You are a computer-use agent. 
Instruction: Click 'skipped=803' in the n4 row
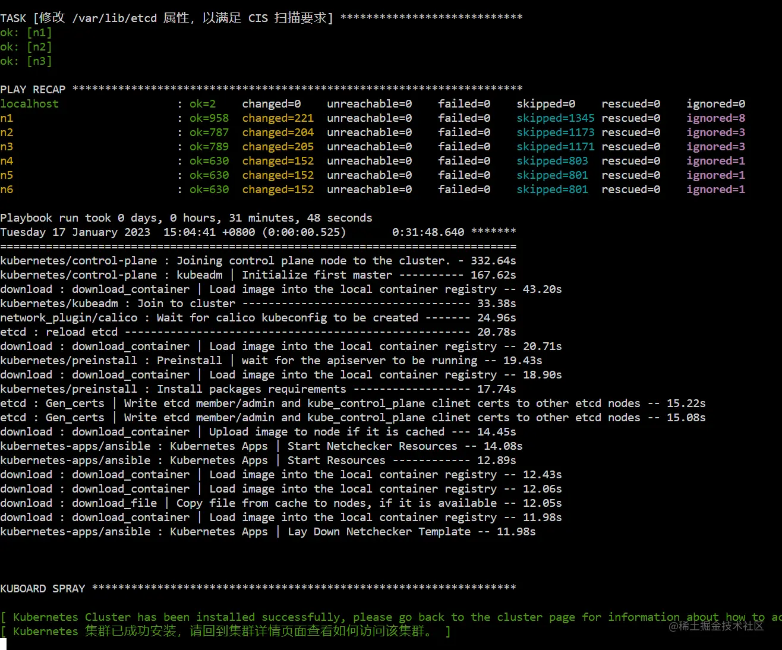552,161
